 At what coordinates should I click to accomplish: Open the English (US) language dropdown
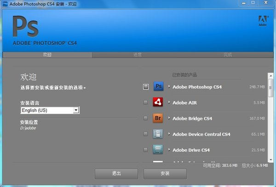(50, 110)
